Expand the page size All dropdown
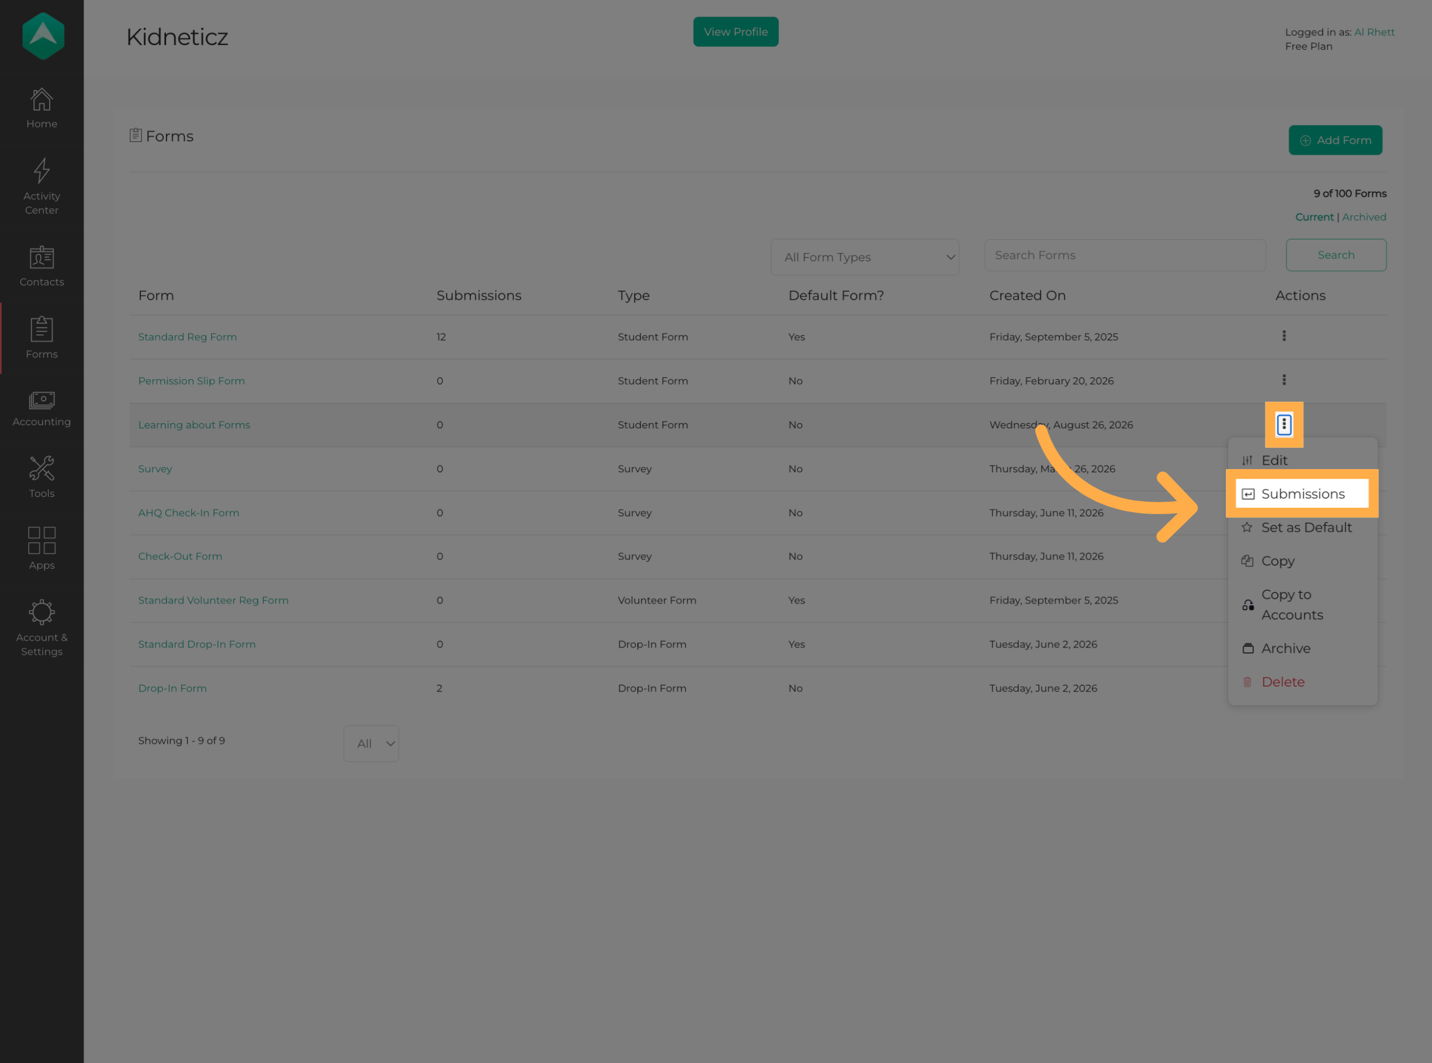1432x1063 pixels. 371,744
